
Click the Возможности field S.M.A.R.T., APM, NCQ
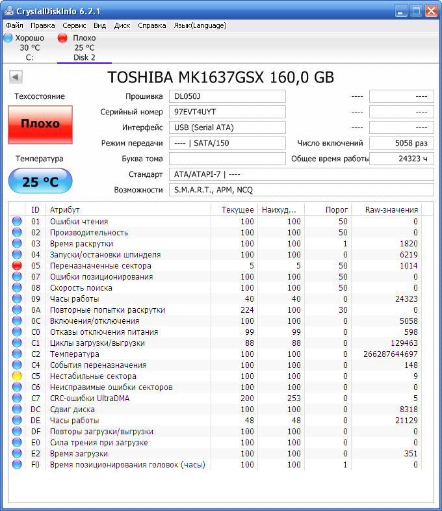(x=302, y=190)
